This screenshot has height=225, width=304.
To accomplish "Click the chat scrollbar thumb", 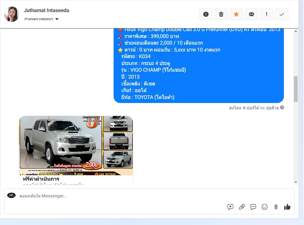I will tap(296, 89).
